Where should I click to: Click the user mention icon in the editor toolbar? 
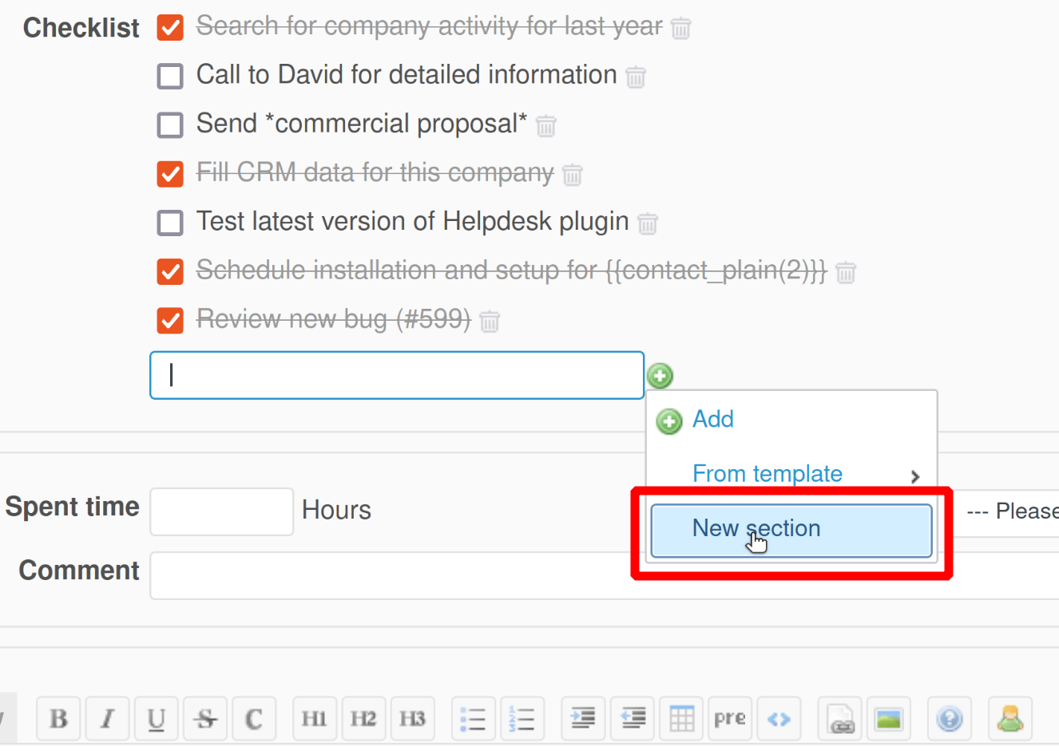point(1010,718)
